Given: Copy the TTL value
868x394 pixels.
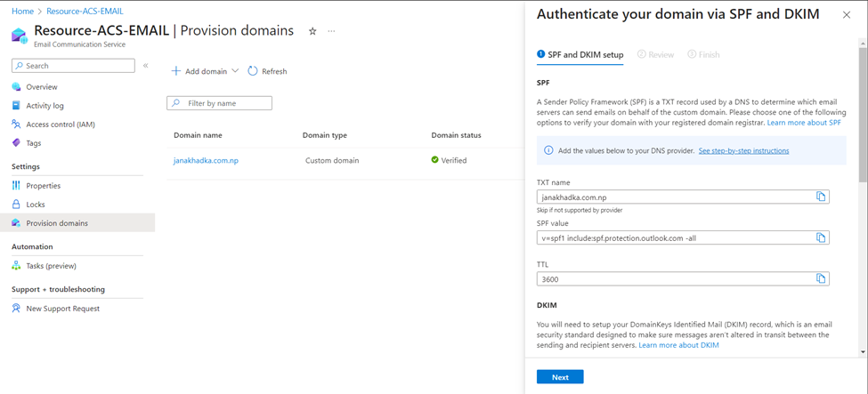Looking at the screenshot, I should 821,278.
